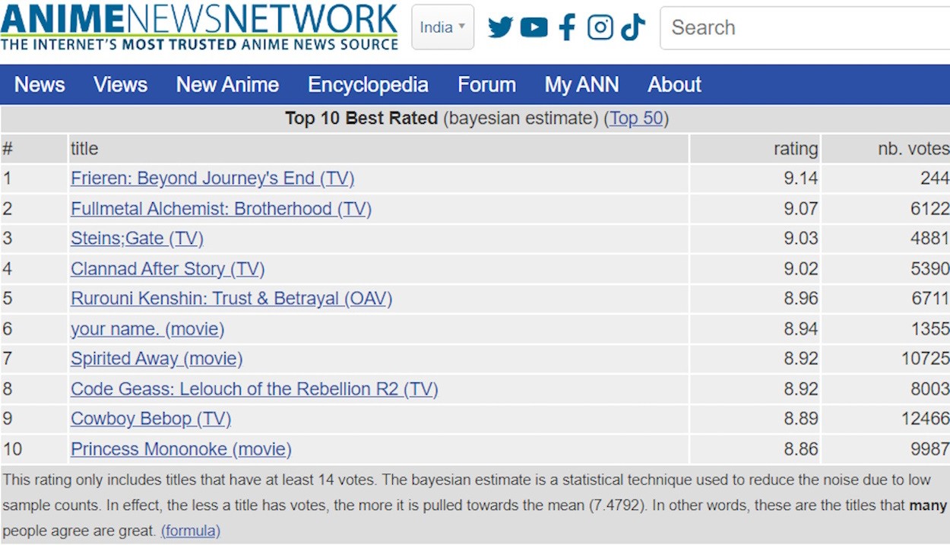Open the Facebook social icon
950x545 pixels.
click(x=567, y=27)
